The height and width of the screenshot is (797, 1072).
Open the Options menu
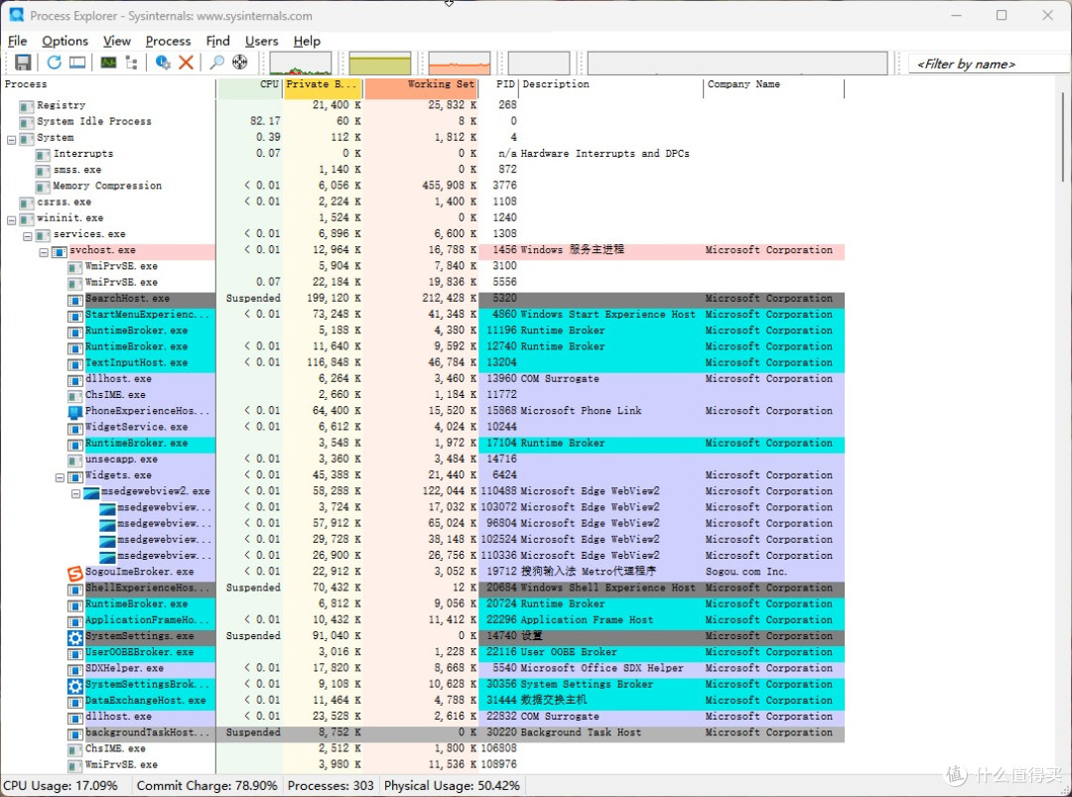coord(65,41)
